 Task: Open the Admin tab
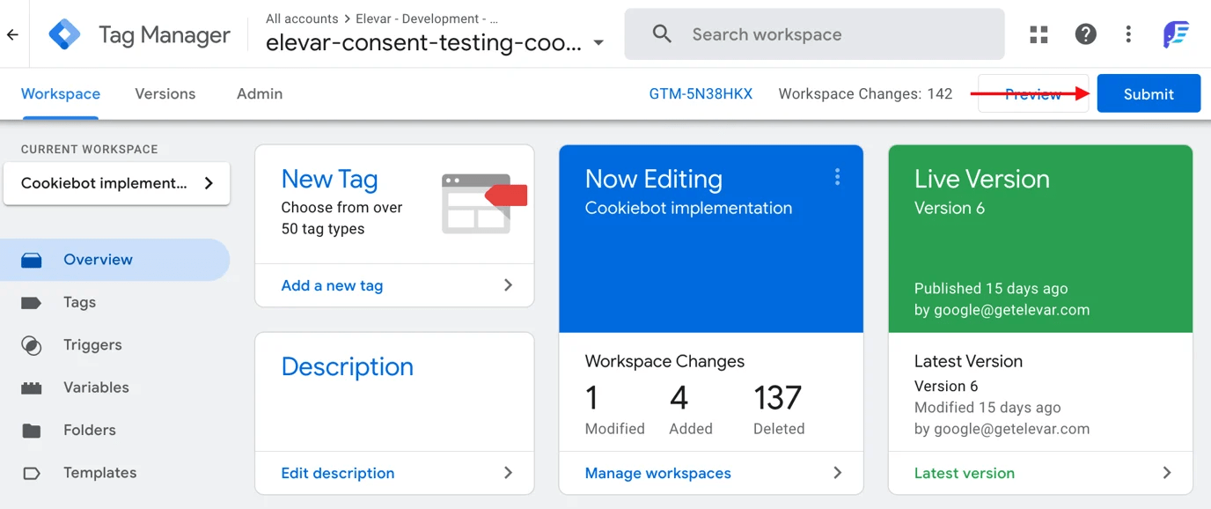coord(259,93)
